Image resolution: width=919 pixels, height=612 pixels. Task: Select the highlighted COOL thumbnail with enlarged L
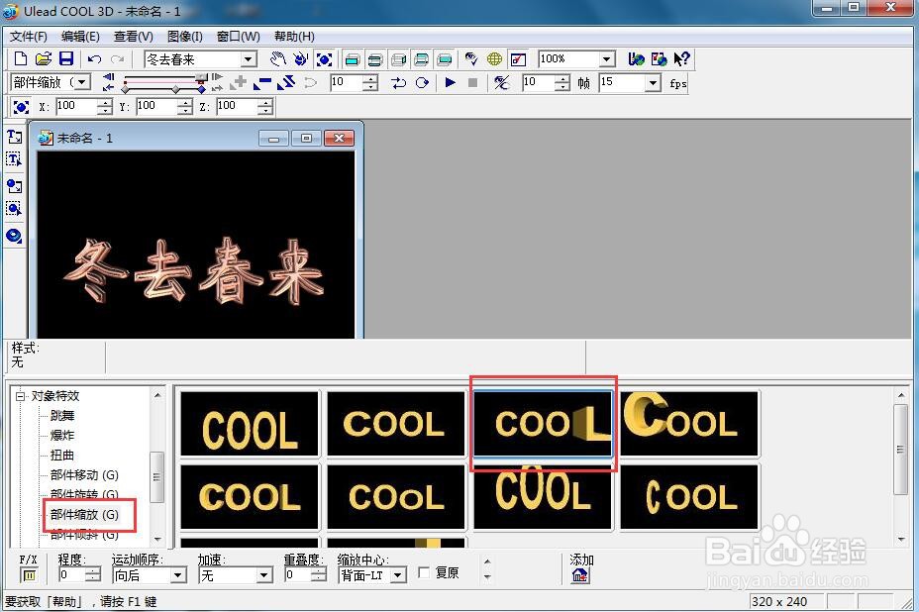[543, 424]
